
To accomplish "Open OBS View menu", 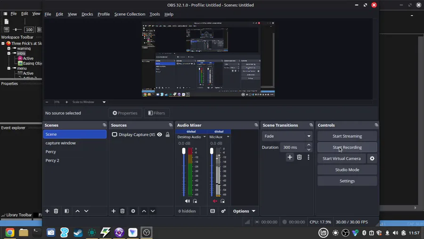I will 72,14.
